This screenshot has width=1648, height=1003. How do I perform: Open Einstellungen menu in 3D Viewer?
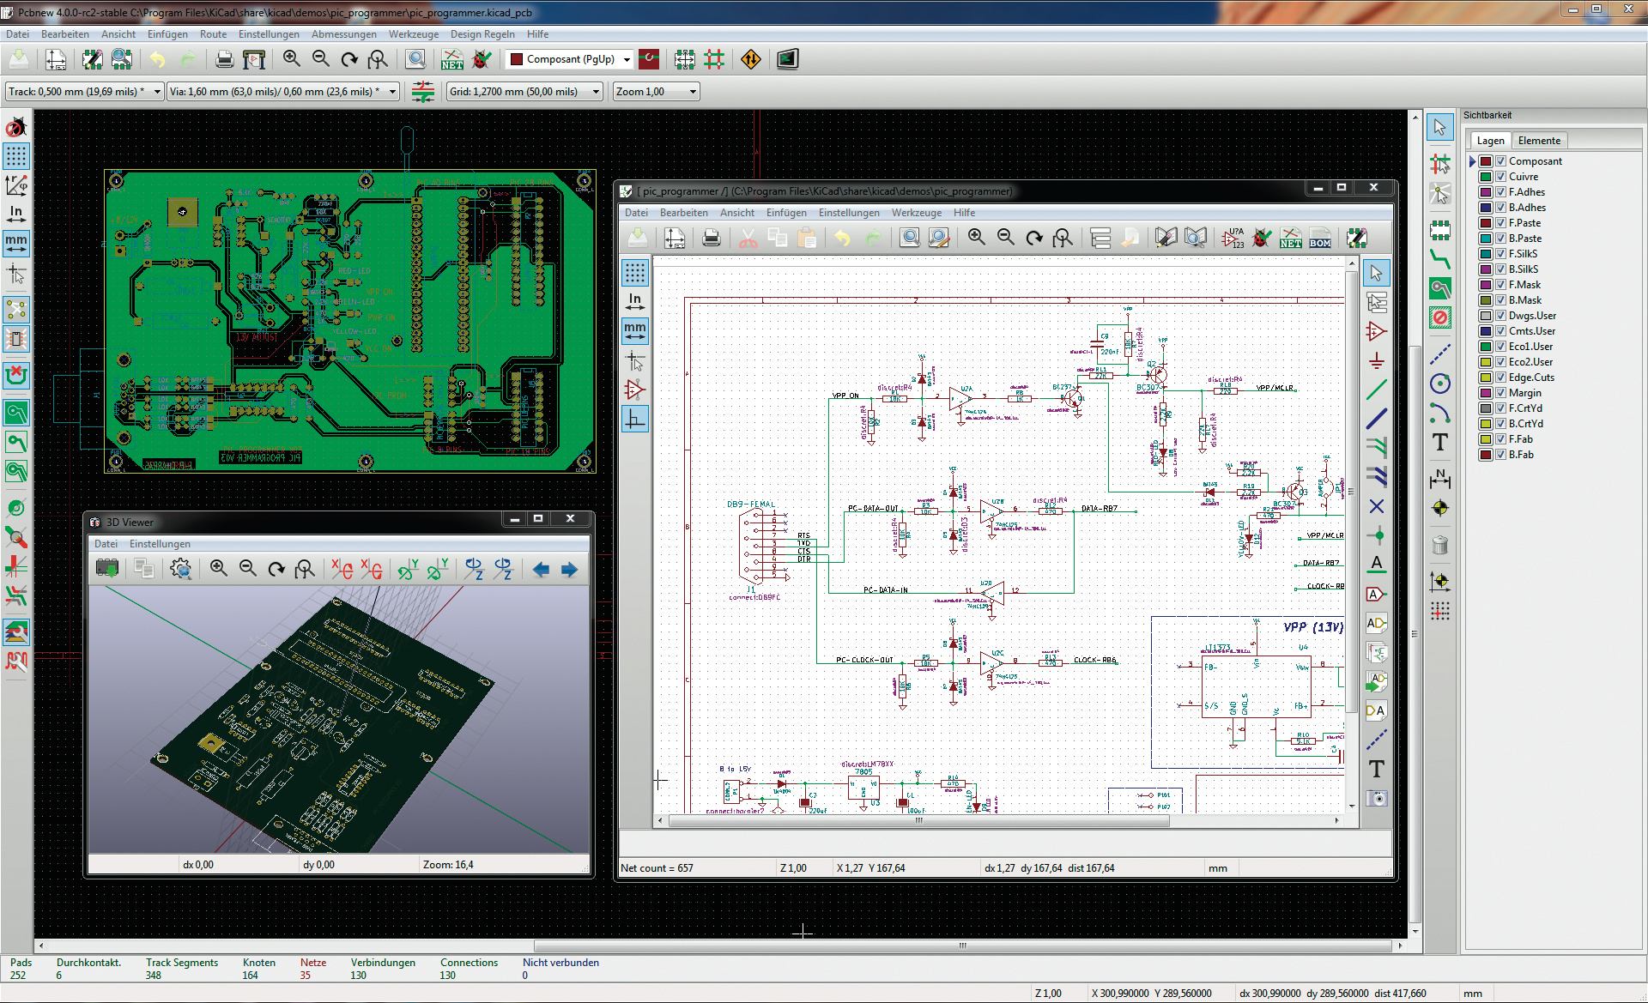[x=160, y=544]
